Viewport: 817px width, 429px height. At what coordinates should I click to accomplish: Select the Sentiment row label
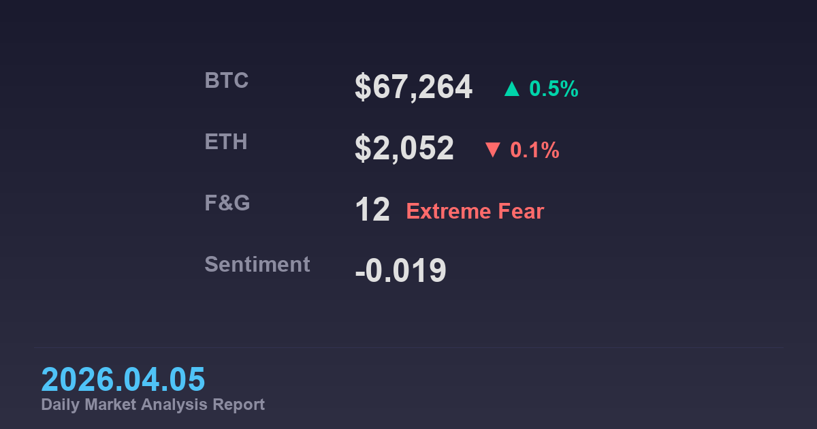(257, 264)
